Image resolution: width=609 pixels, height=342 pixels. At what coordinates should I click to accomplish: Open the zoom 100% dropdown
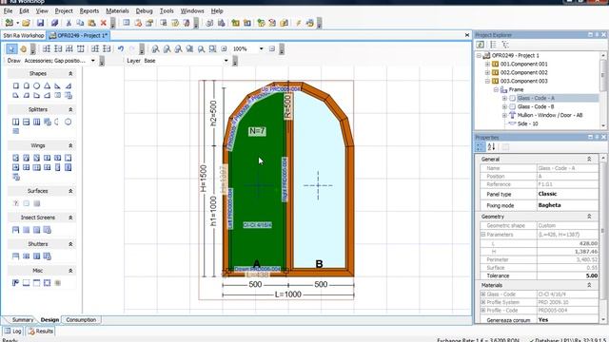262,48
